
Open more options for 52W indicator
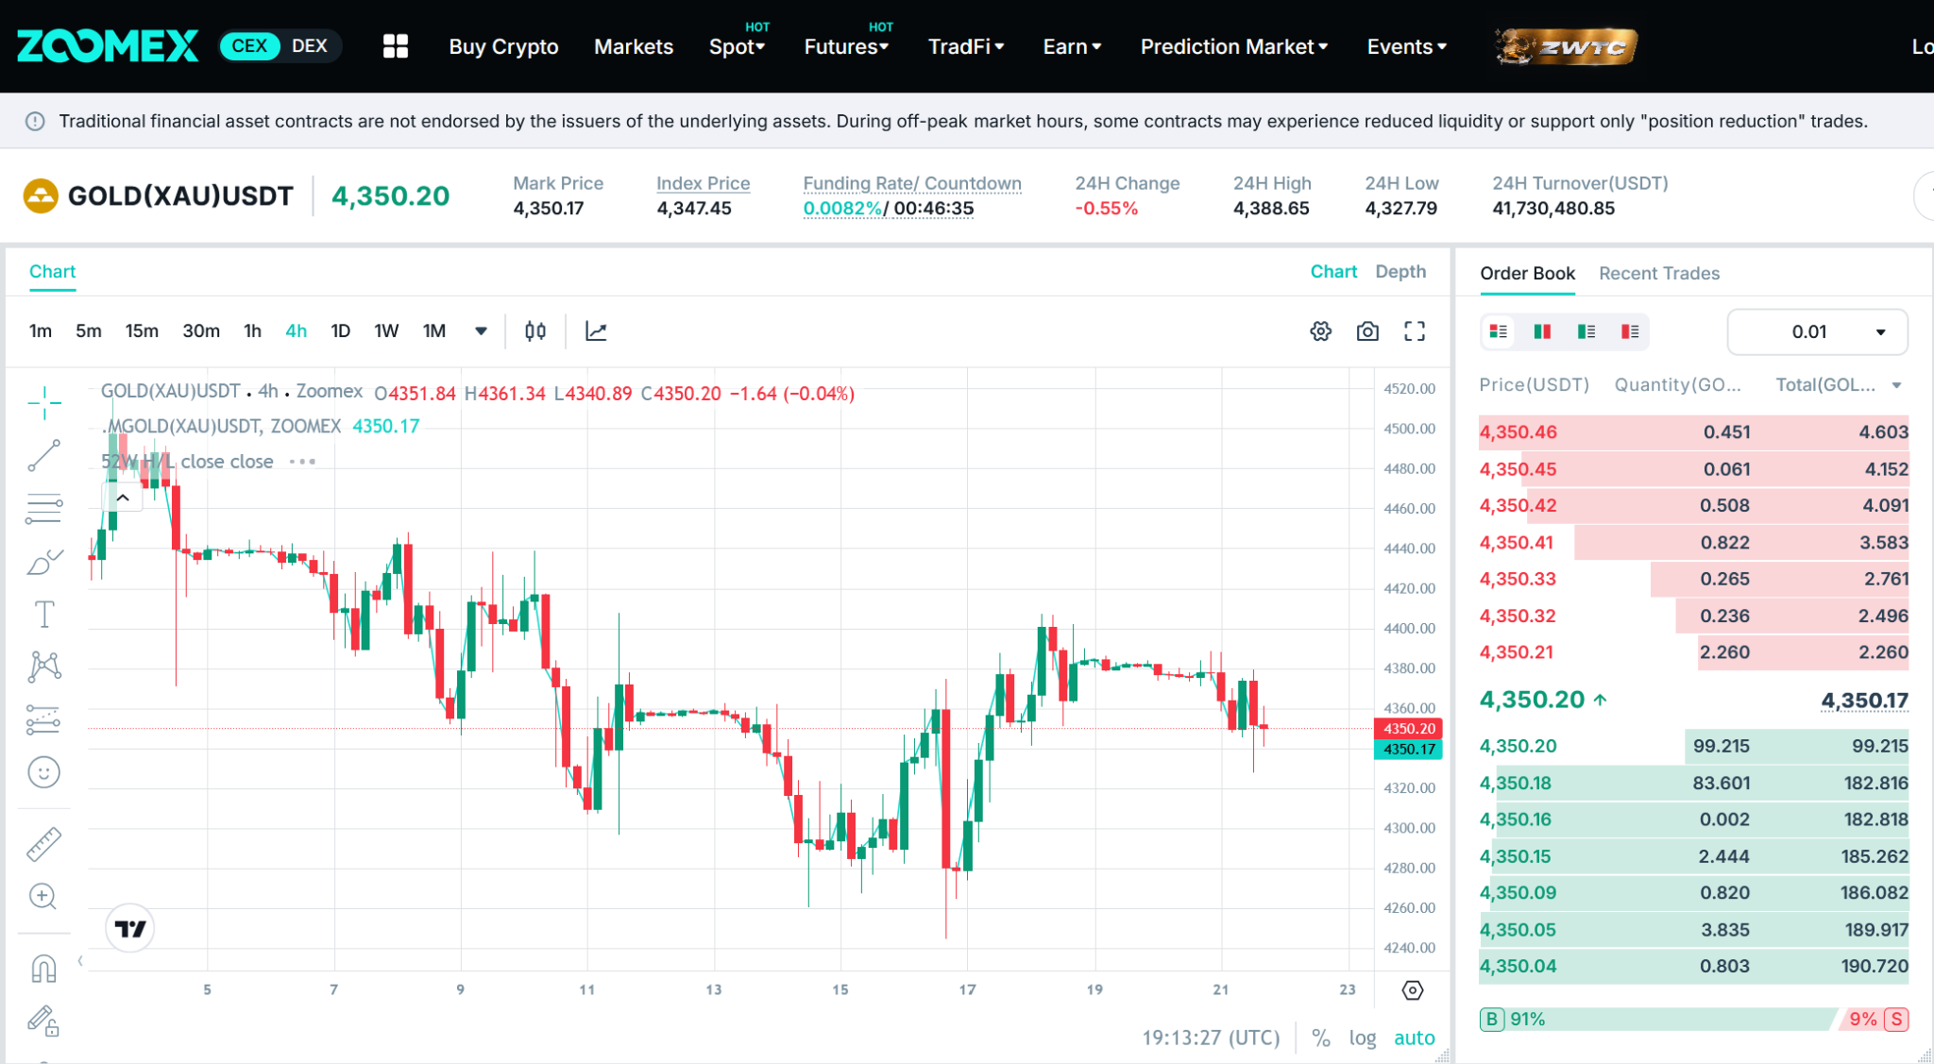pyautogui.click(x=302, y=462)
